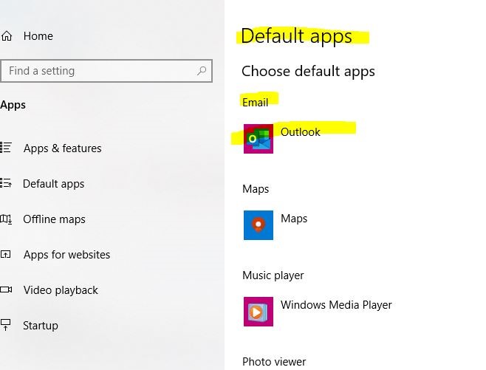
Task: Click the Maps category label
Action: click(x=256, y=189)
